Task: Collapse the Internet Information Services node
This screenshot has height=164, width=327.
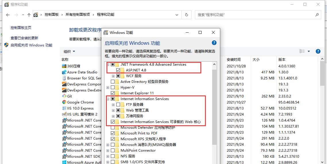Action: [108, 99]
